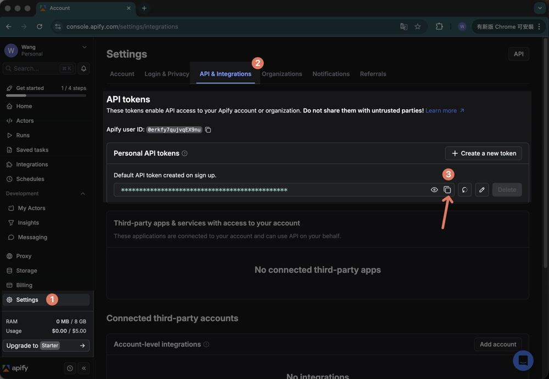This screenshot has width=549, height=379.
Task: Open the Proxy page in the sidebar
Action: (x=24, y=256)
